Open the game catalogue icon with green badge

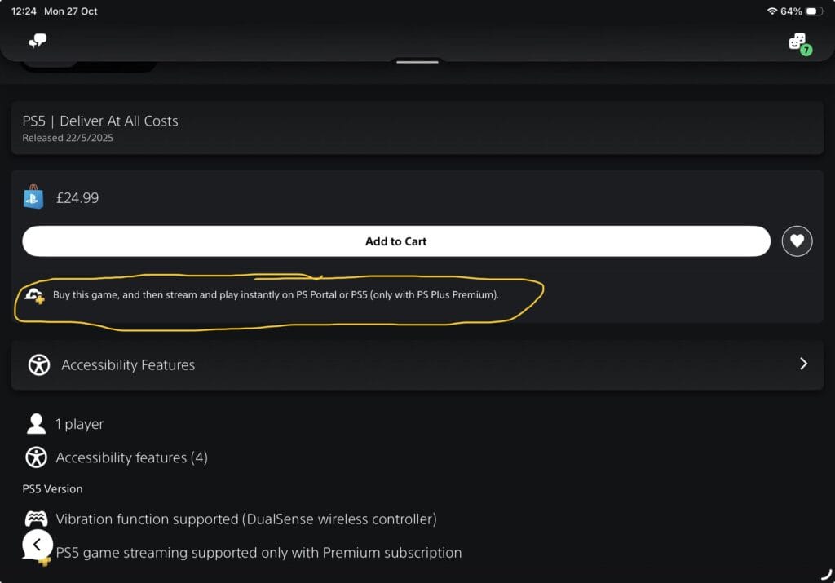click(797, 41)
